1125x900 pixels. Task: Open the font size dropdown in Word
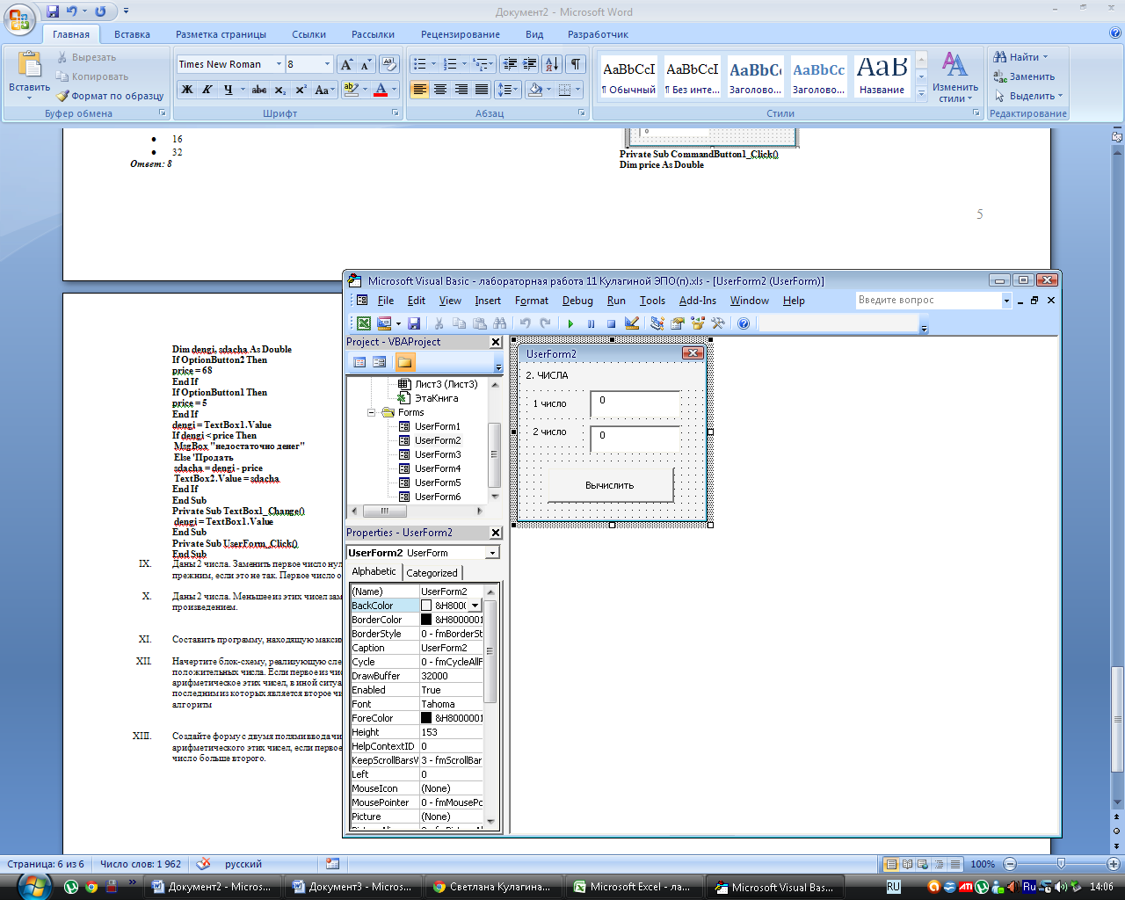[327, 64]
